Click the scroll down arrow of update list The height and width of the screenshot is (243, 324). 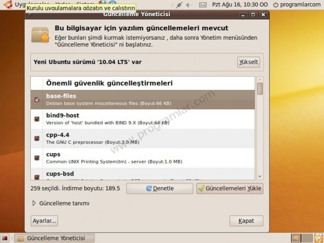260,177
